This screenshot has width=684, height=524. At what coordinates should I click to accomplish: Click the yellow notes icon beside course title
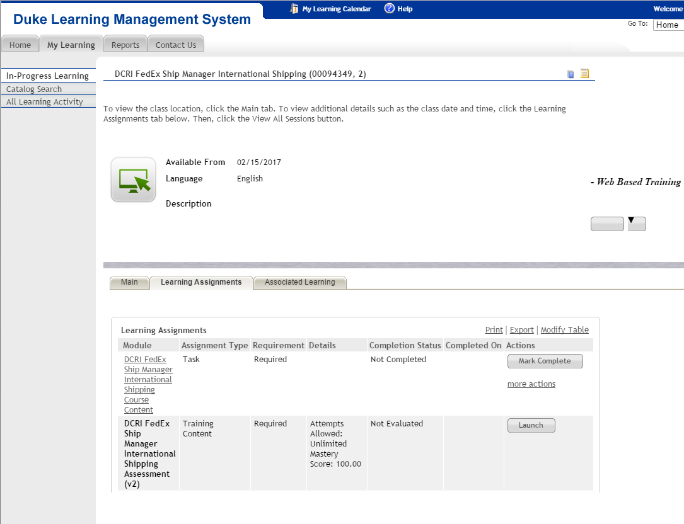pyautogui.click(x=584, y=74)
